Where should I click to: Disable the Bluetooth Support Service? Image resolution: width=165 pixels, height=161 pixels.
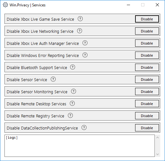coord(147,67)
